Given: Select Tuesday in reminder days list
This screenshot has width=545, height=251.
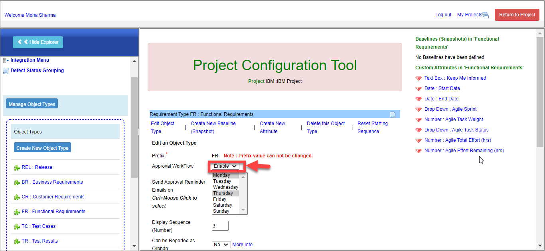Looking at the screenshot, I should pyautogui.click(x=226, y=181).
